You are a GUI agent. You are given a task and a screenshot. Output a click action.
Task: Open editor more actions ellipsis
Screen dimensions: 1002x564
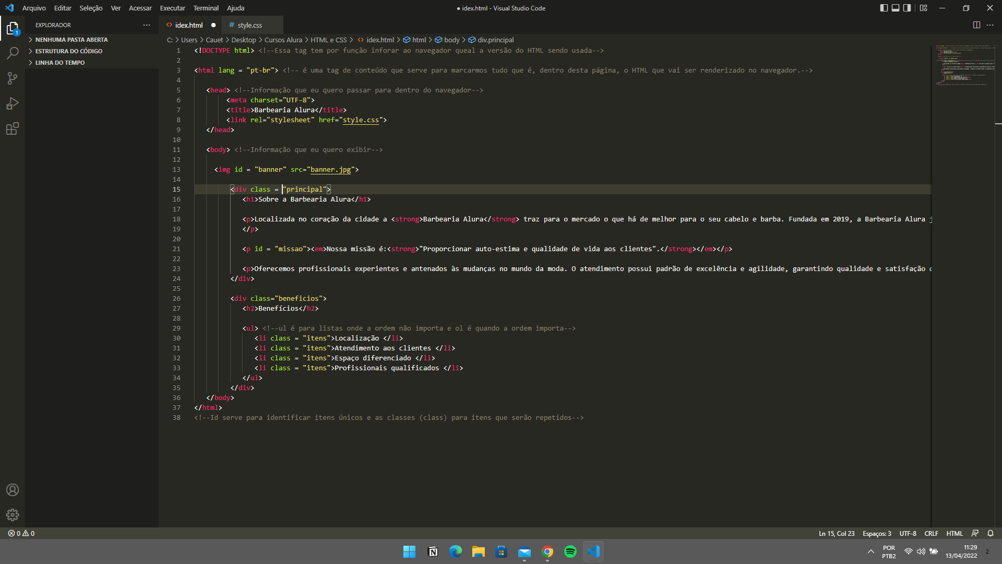coord(990,25)
